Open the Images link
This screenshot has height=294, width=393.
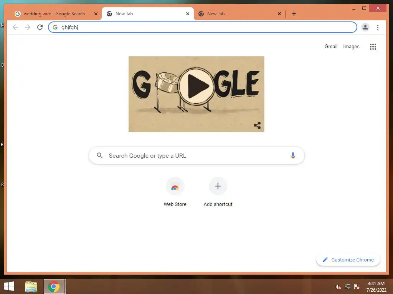(351, 46)
